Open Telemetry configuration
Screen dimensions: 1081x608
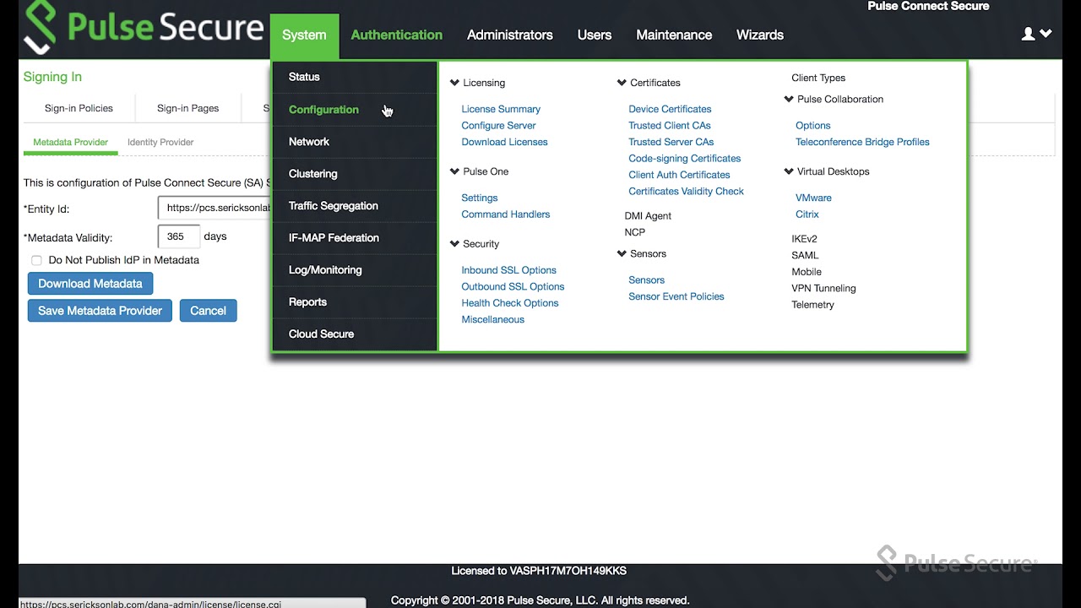(812, 305)
